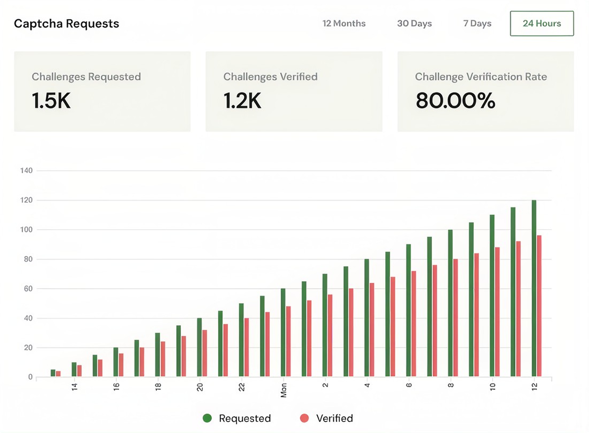Click the 1.2K value
This screenshot has height=433, width=589.
tap(242, 101)
